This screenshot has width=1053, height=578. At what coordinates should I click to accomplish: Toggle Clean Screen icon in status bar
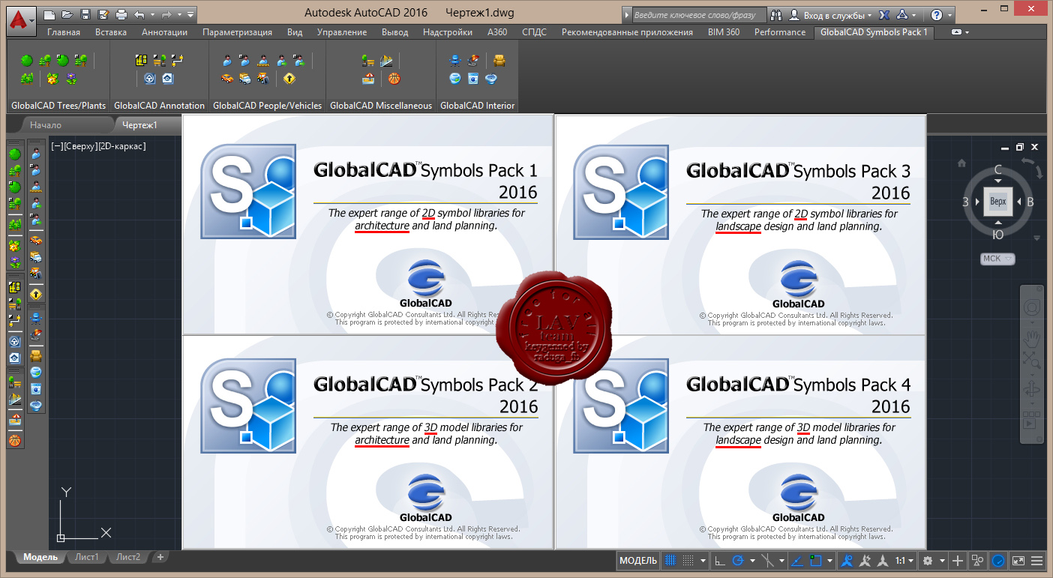click(x=1018, y=560)
